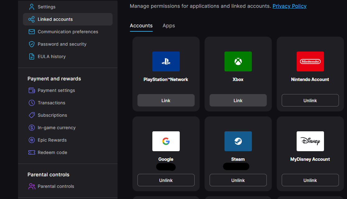This screenshot has height=199, width=347.
Task: Open Subscriptions in the sidebar
Action: coord(68,115)
